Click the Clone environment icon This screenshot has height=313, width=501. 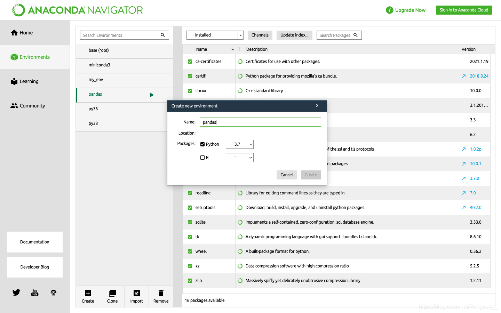click(x=112, y=293)
